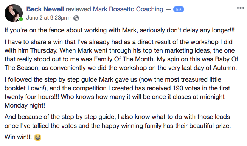Click the globe public privacy icon
The image size is (247, 146).
point(76,18)
